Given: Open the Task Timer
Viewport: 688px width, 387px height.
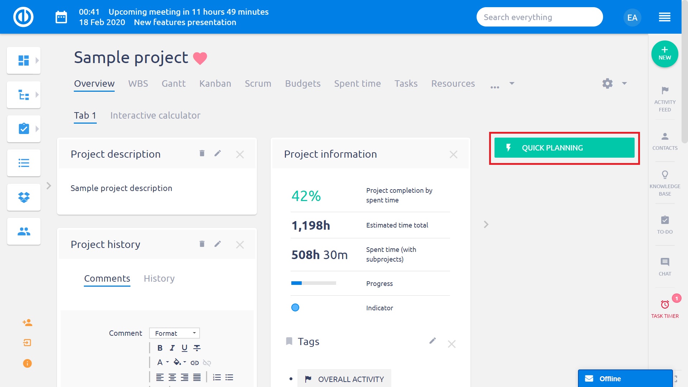Looking at the screenshot, I should (x=665, y=309).
